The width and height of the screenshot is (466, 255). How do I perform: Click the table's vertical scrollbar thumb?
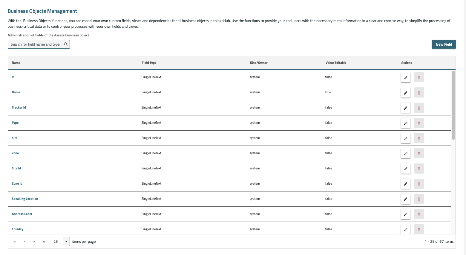(453, 105)
